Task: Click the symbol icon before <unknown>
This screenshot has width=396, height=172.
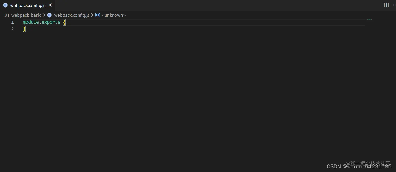Action: 97,15
